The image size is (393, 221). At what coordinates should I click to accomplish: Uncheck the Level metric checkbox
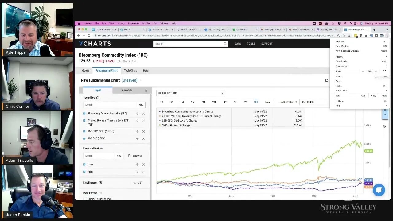pos(84,165)
